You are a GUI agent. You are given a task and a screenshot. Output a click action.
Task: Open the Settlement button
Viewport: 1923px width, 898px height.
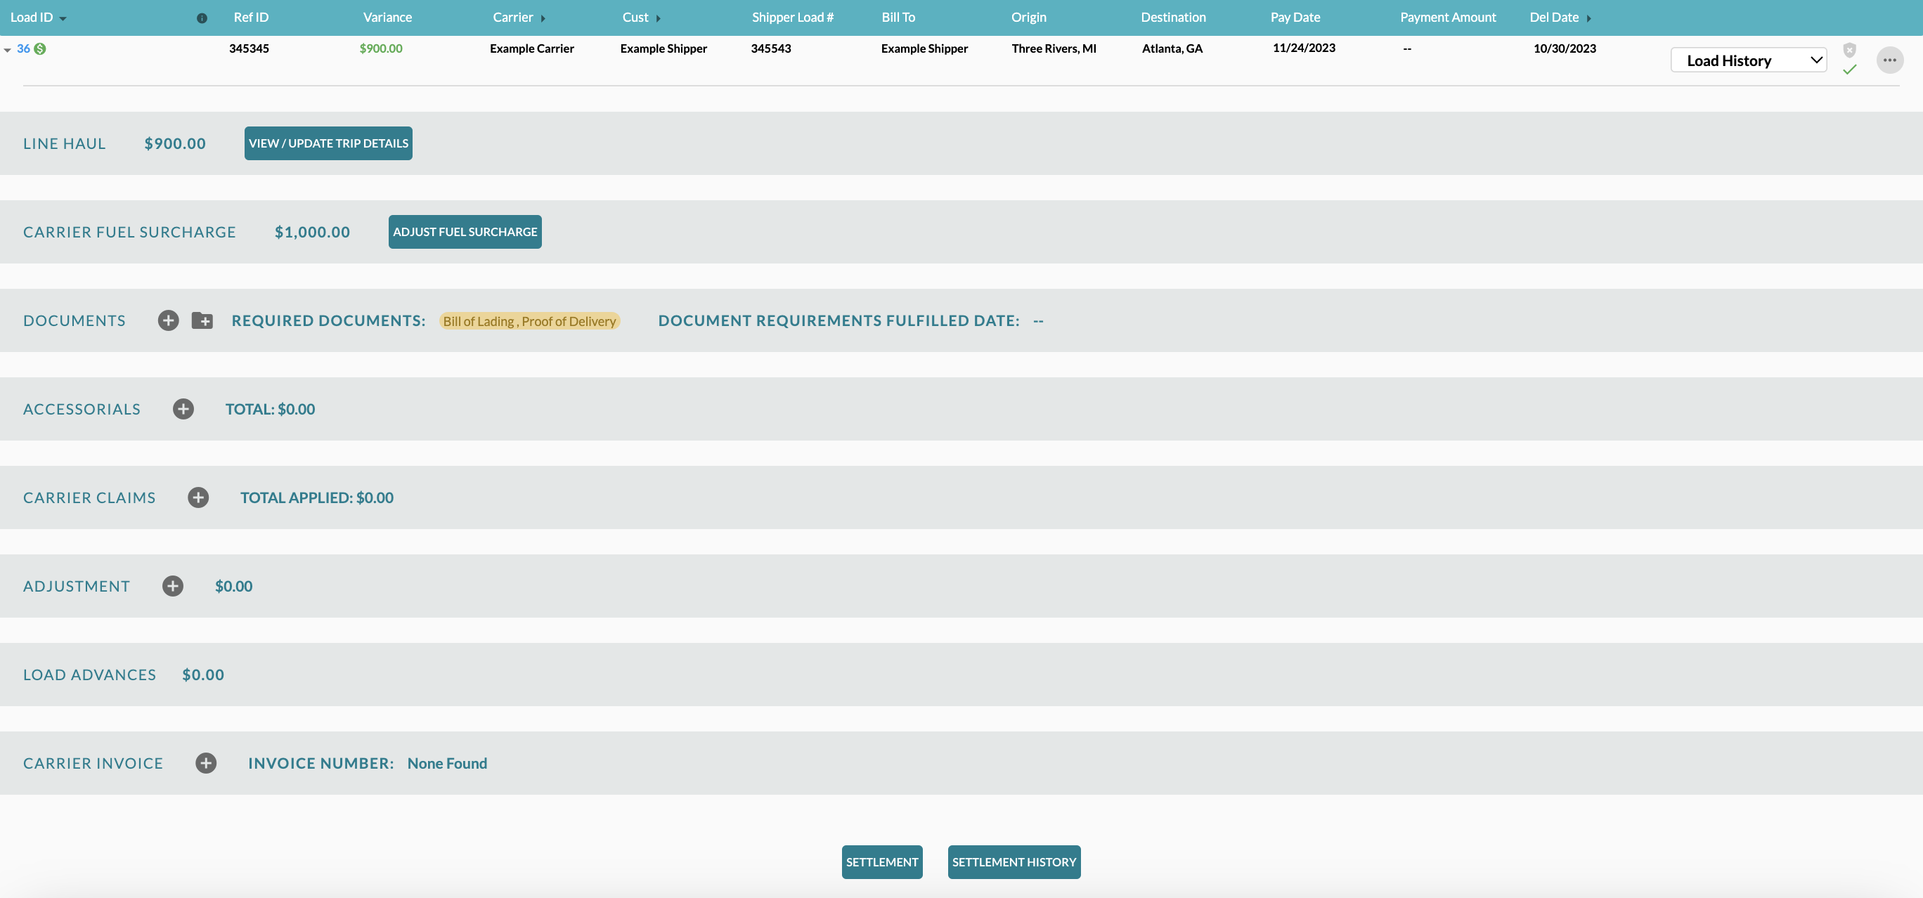(x=882, y=861)
